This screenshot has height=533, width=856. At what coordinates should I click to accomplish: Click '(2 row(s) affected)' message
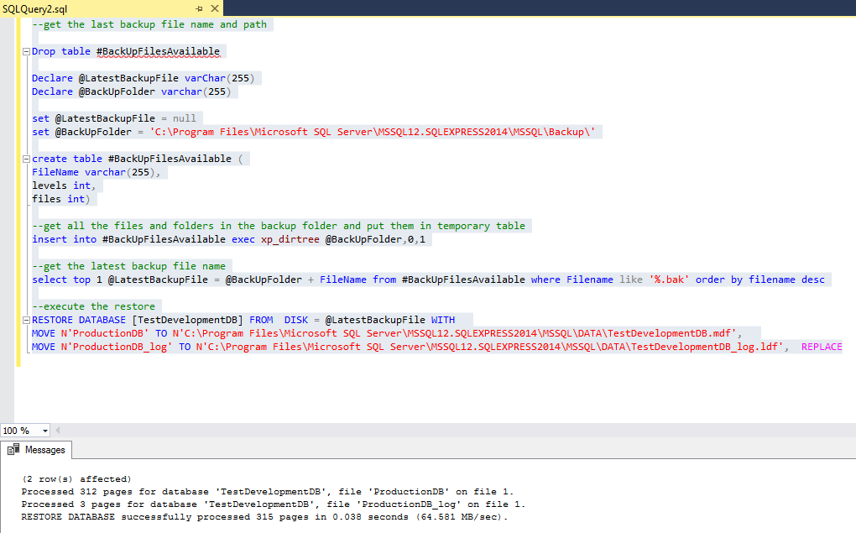pos(76,479)
